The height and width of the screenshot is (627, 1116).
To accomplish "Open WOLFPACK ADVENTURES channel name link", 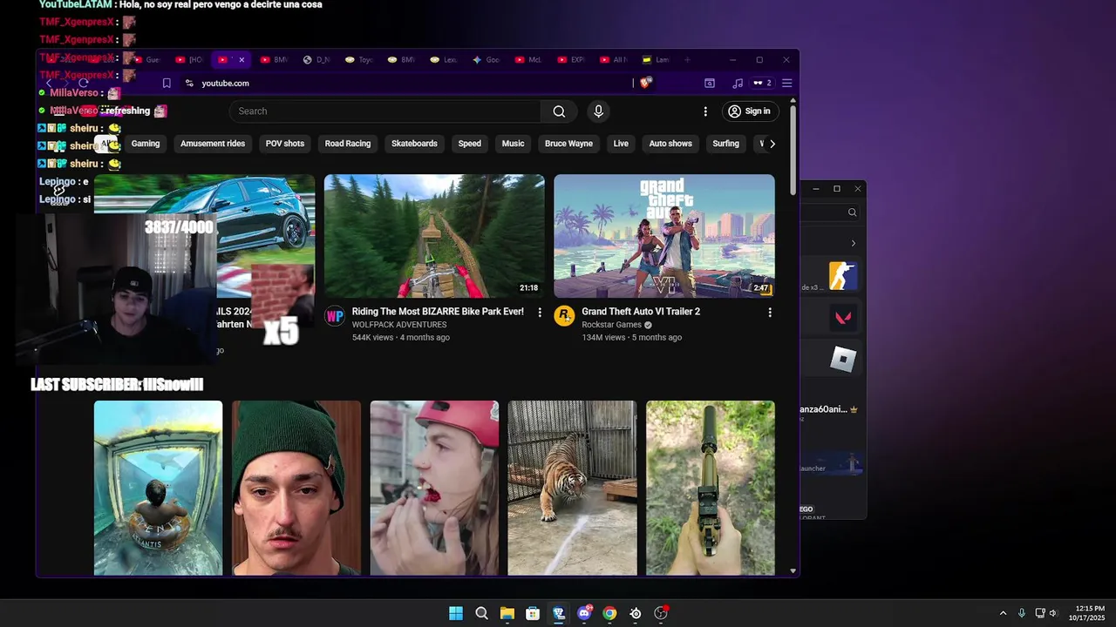I will click(x=399, y=325).
